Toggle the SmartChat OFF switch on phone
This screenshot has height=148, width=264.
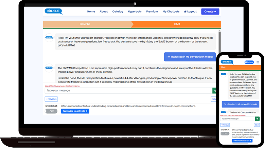coord(225,134)
